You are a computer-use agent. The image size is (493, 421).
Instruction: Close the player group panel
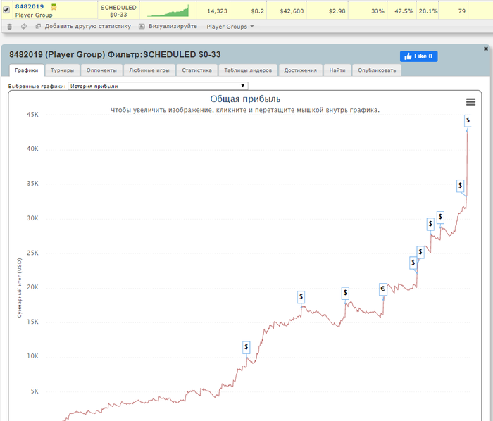click(485, 49)
